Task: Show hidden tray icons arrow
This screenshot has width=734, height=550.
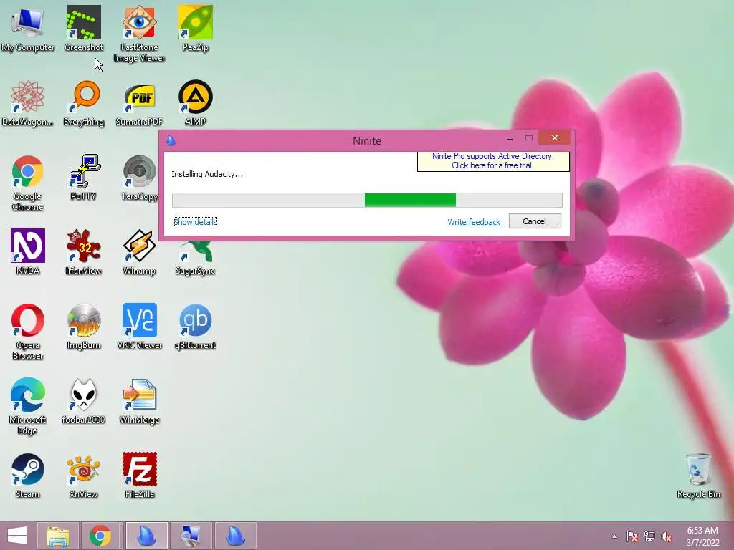Action: [x=614, y=536]
